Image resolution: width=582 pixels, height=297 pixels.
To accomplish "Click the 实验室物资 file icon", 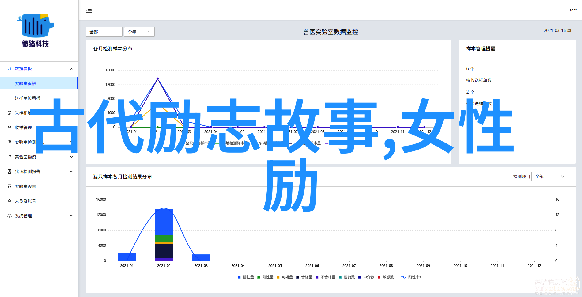I will point(9,157).
